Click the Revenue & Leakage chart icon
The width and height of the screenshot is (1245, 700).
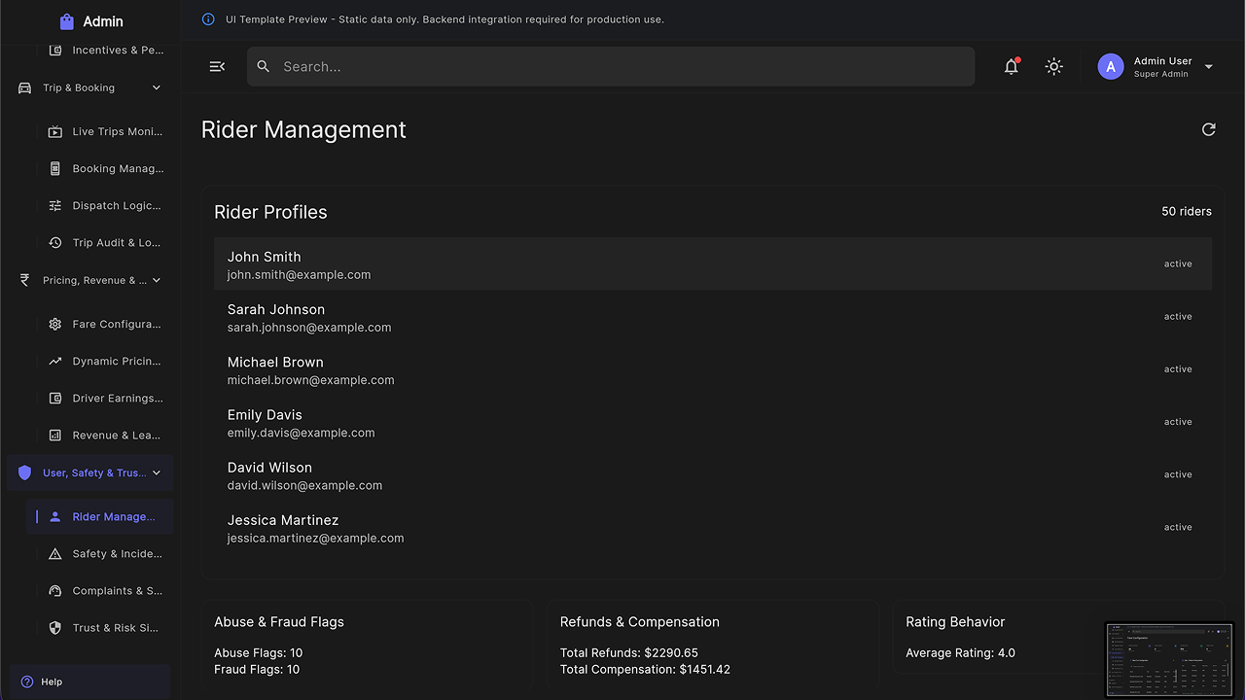[54, 435]
